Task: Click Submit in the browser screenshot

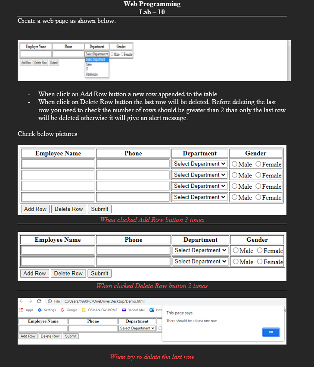Action: 71,336
